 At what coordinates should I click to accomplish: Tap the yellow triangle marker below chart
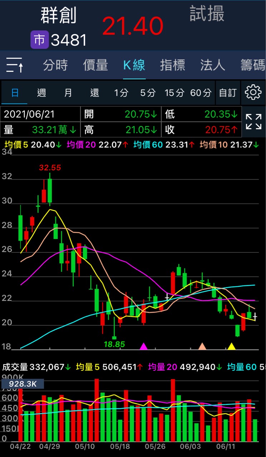[231, 346]
